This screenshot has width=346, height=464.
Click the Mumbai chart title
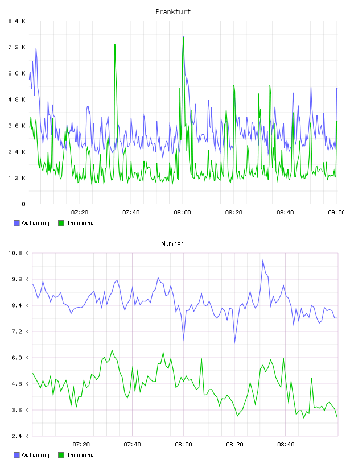(x=172, y=244)
